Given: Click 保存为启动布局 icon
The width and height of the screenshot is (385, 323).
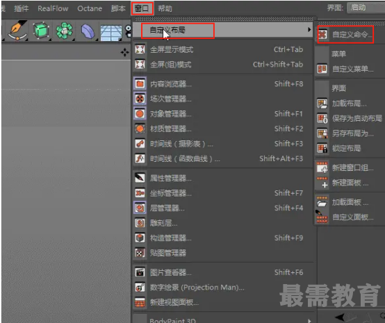Looking at the screenshot, I should [322, 119].
